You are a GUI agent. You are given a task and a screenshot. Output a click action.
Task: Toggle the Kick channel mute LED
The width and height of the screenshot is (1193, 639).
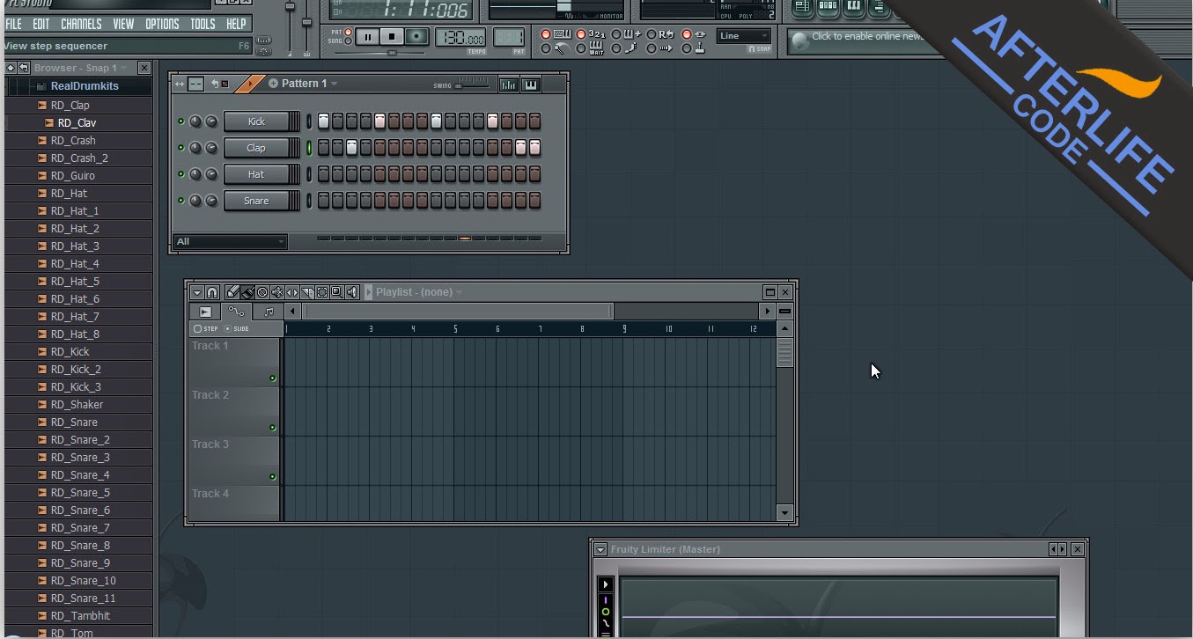(181, 121)
